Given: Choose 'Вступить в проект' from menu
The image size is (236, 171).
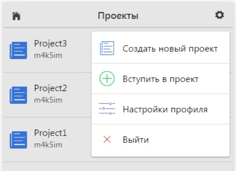Looking at the screenshot, I should (x=161, y=79).
